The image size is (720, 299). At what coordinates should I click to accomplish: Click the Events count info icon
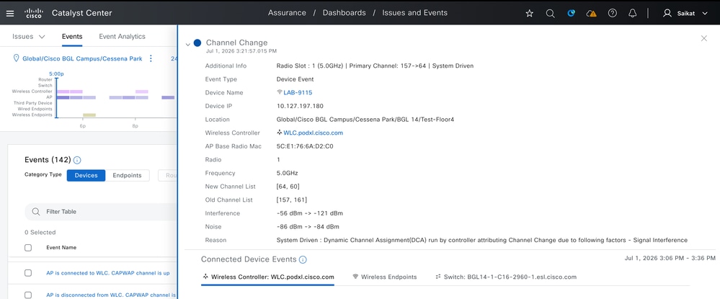pyautogui.click(x=77, y=160)
